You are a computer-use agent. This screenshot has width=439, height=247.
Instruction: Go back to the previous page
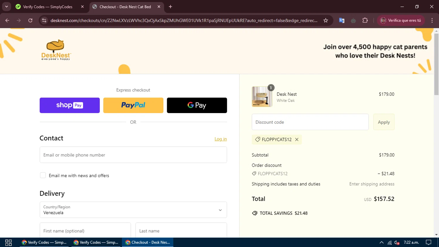(7, 21)
